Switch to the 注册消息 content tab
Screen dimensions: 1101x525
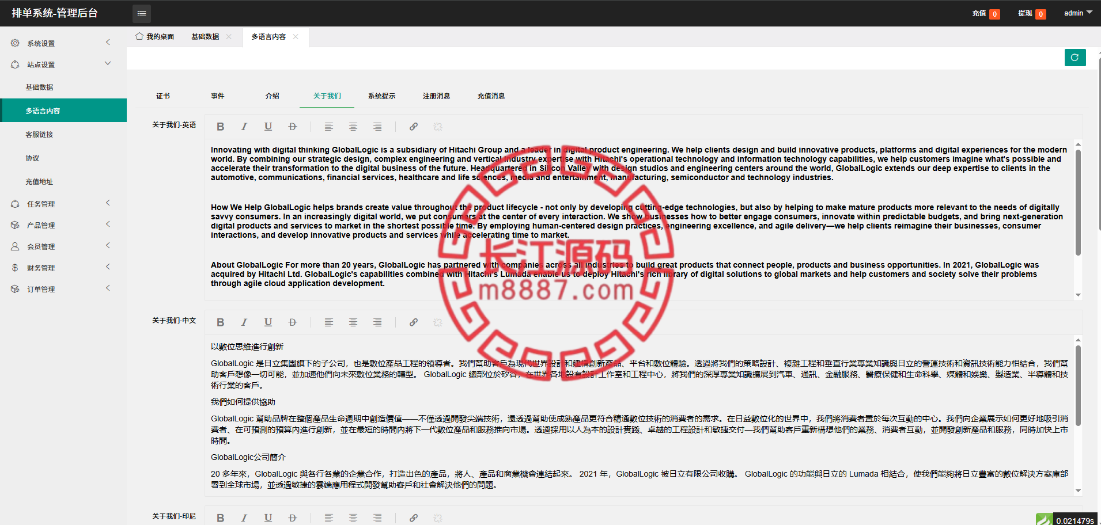pyautogui.click(x=437, y=96)
